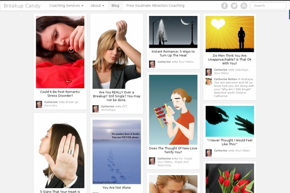Image resolution: width=290 pixels, height=193 pixels.
Task: Open 'I Never Thought I Would Feel Like This!'
Action: (230, 142)
